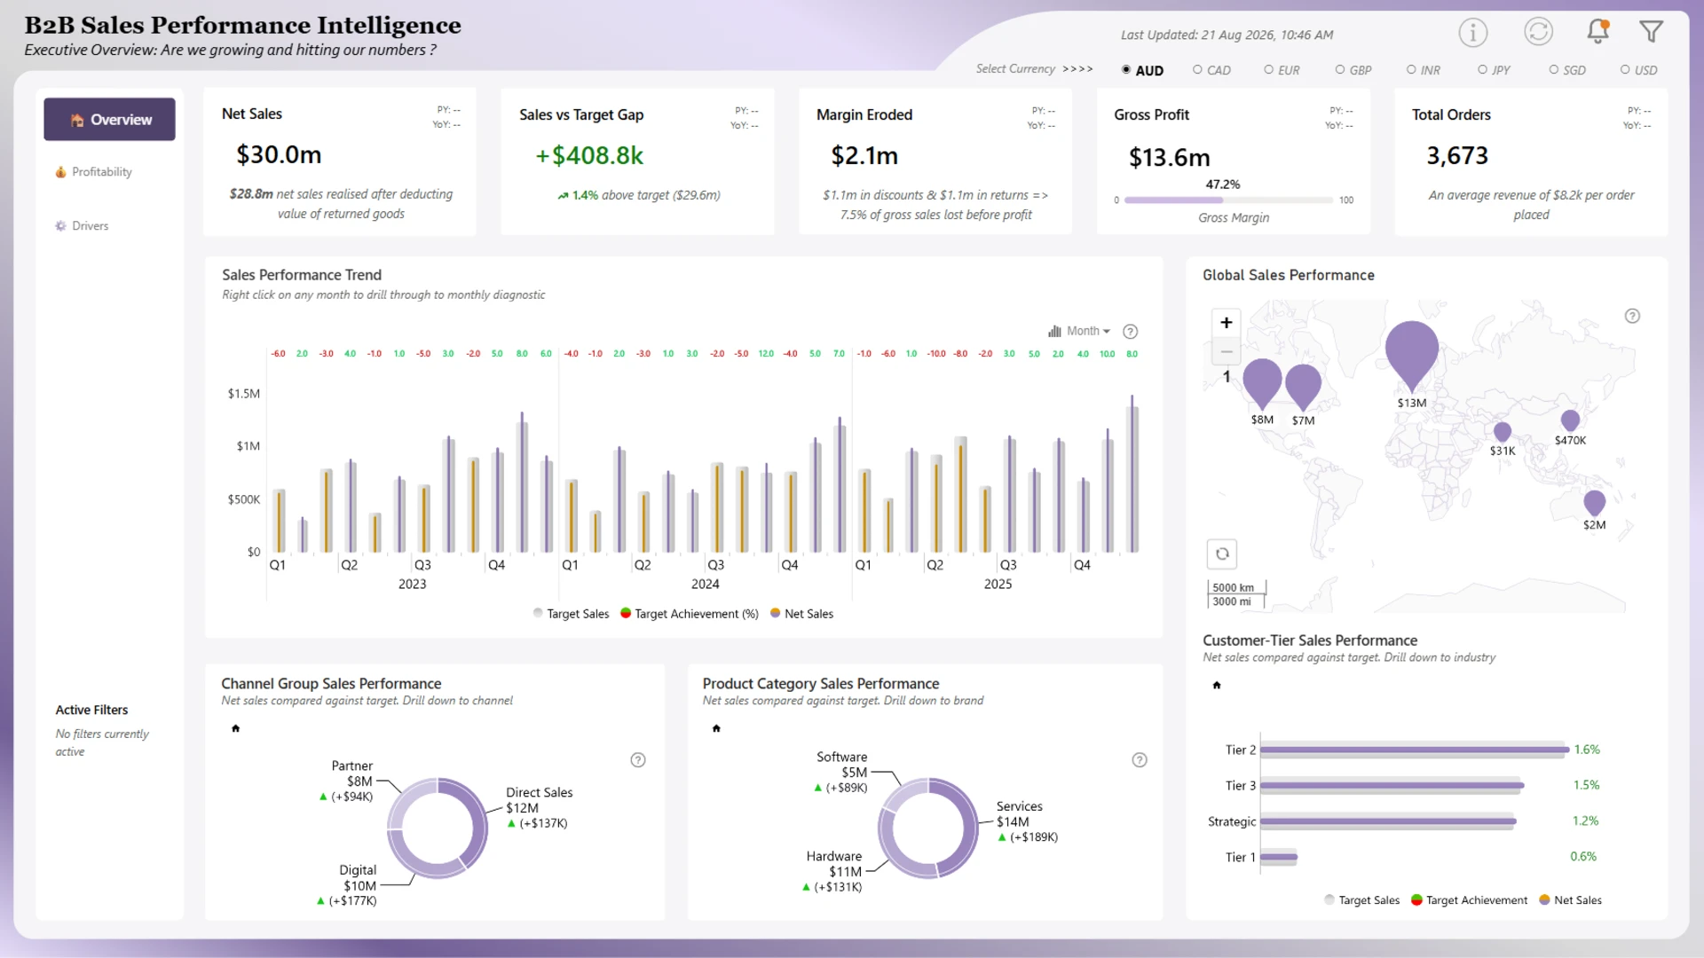1704x958 pixels.
Task: Click help icon on Product Category chart
Action: click(x=1140, y=760)
